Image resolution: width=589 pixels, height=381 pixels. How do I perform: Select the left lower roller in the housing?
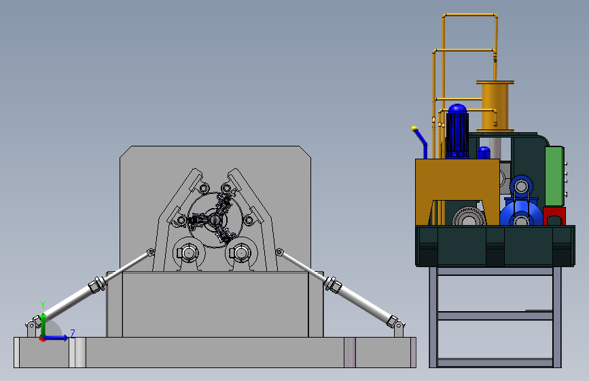pos(189,252)
